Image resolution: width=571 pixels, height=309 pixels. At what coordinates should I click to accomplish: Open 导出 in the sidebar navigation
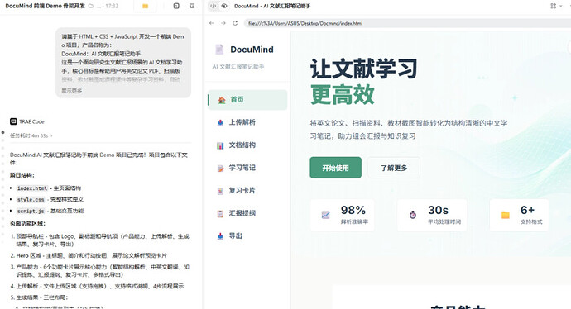247,236
